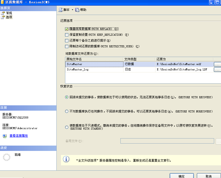This screenshot has height=178, width=221.
Task: Select the RESTORE WITH STANDBY option
Action: [67, 127]
